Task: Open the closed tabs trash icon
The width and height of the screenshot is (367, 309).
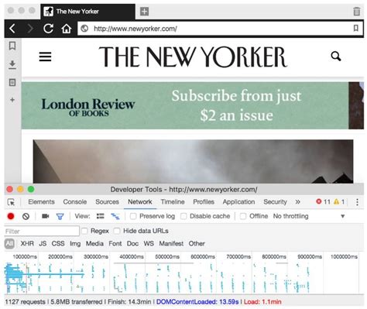Action: [356, 12]
